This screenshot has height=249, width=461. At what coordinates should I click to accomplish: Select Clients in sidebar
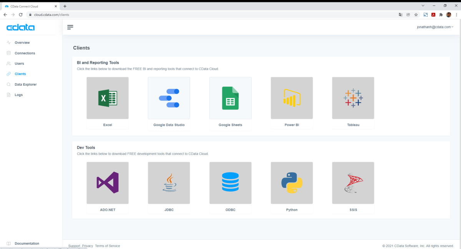[x=20, y=74]
